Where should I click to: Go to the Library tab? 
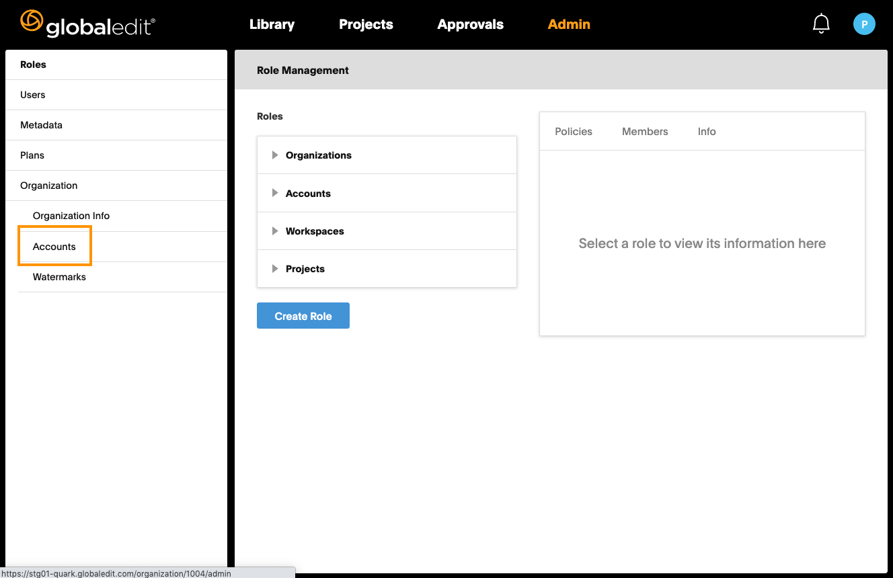click(x=272, y=24)
